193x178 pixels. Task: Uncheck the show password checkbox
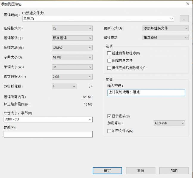[109, 116]
